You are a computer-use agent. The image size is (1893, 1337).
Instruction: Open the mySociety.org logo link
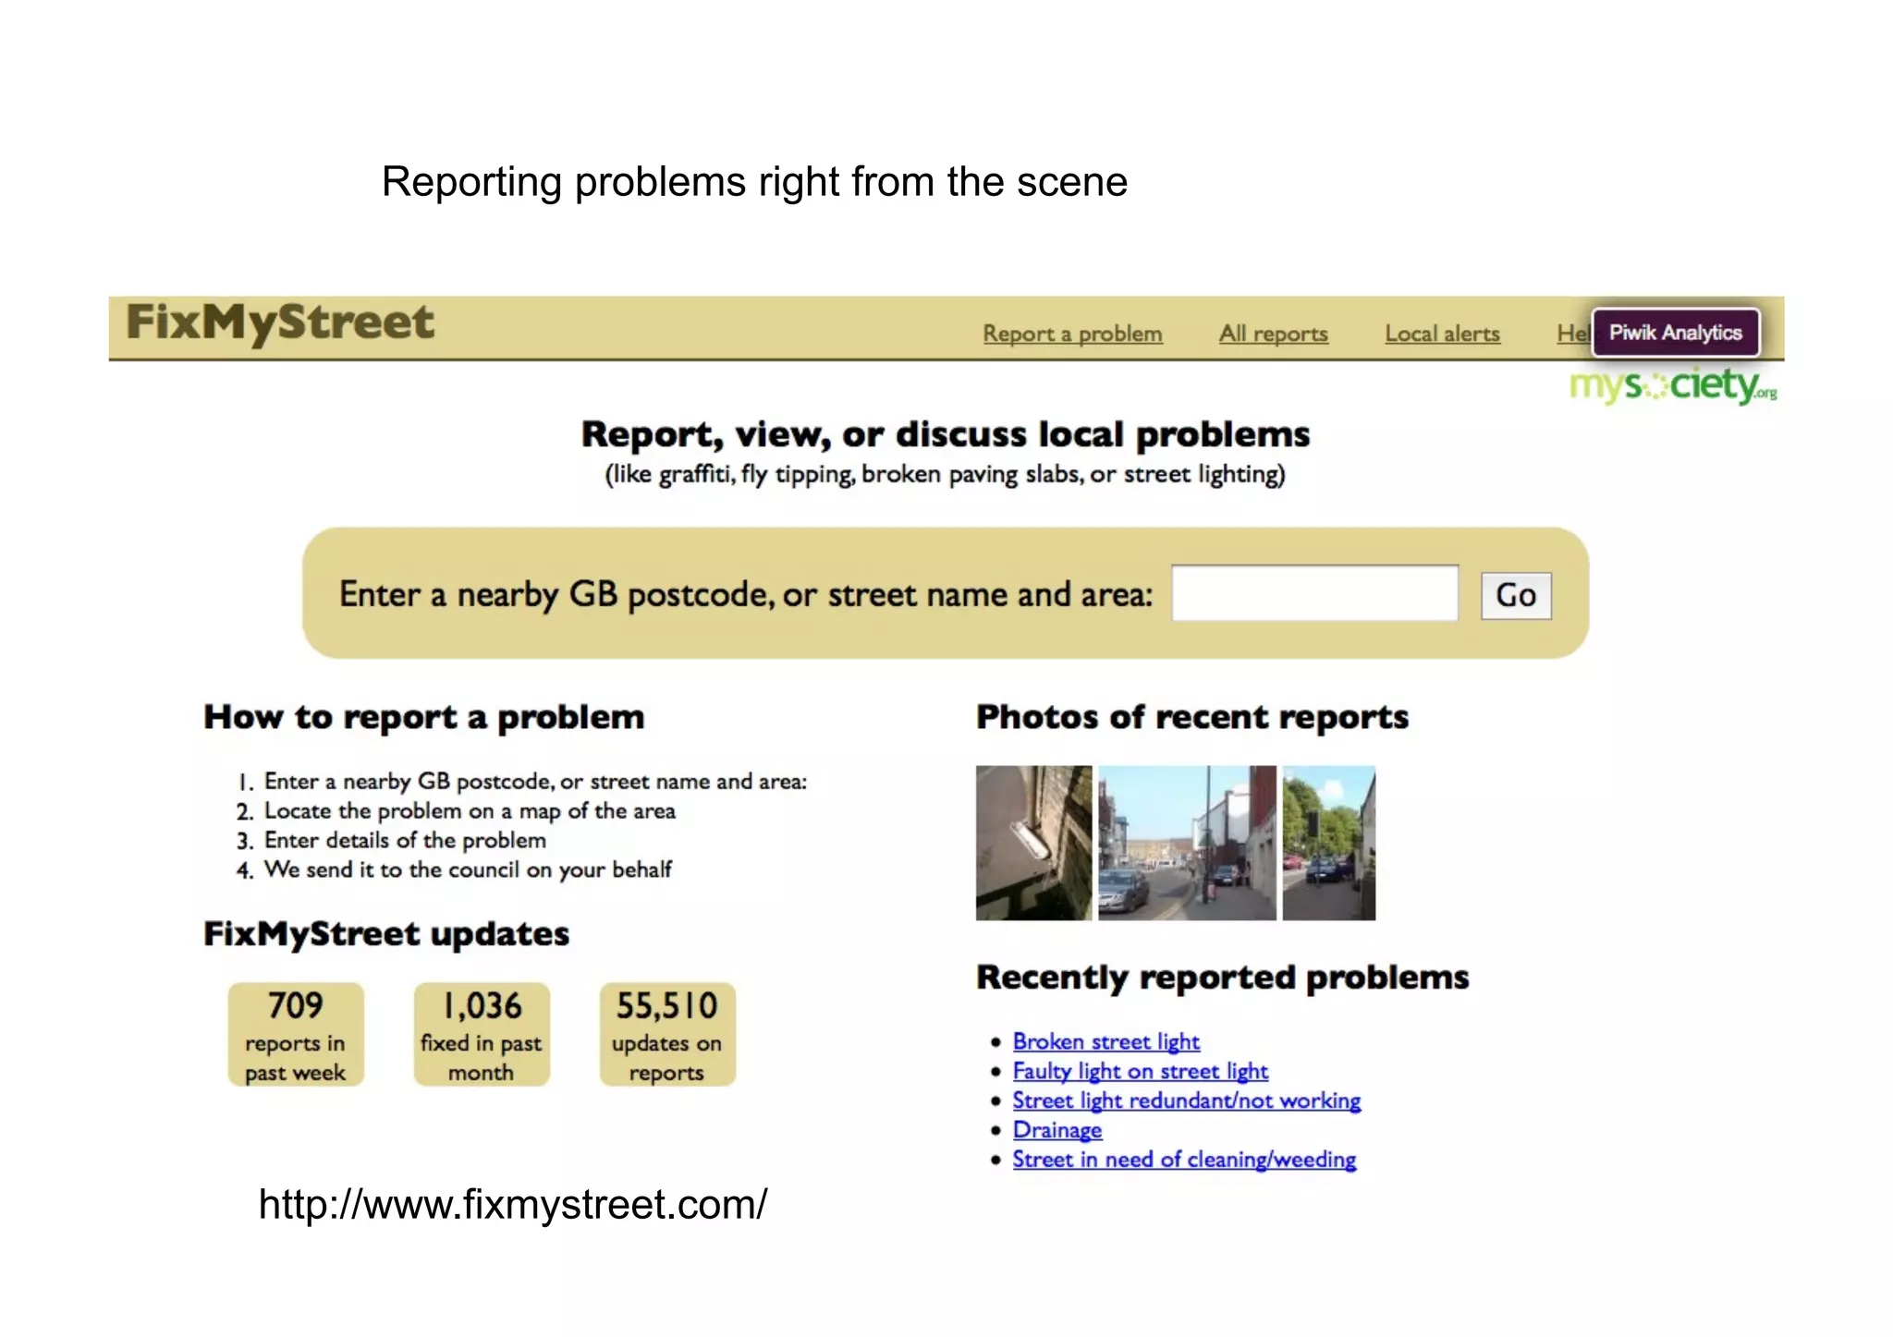tap(1673, 385)
